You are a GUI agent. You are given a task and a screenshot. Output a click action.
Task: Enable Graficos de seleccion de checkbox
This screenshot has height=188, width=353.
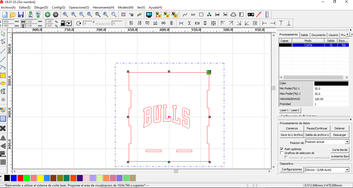click(x=282, y=153)
